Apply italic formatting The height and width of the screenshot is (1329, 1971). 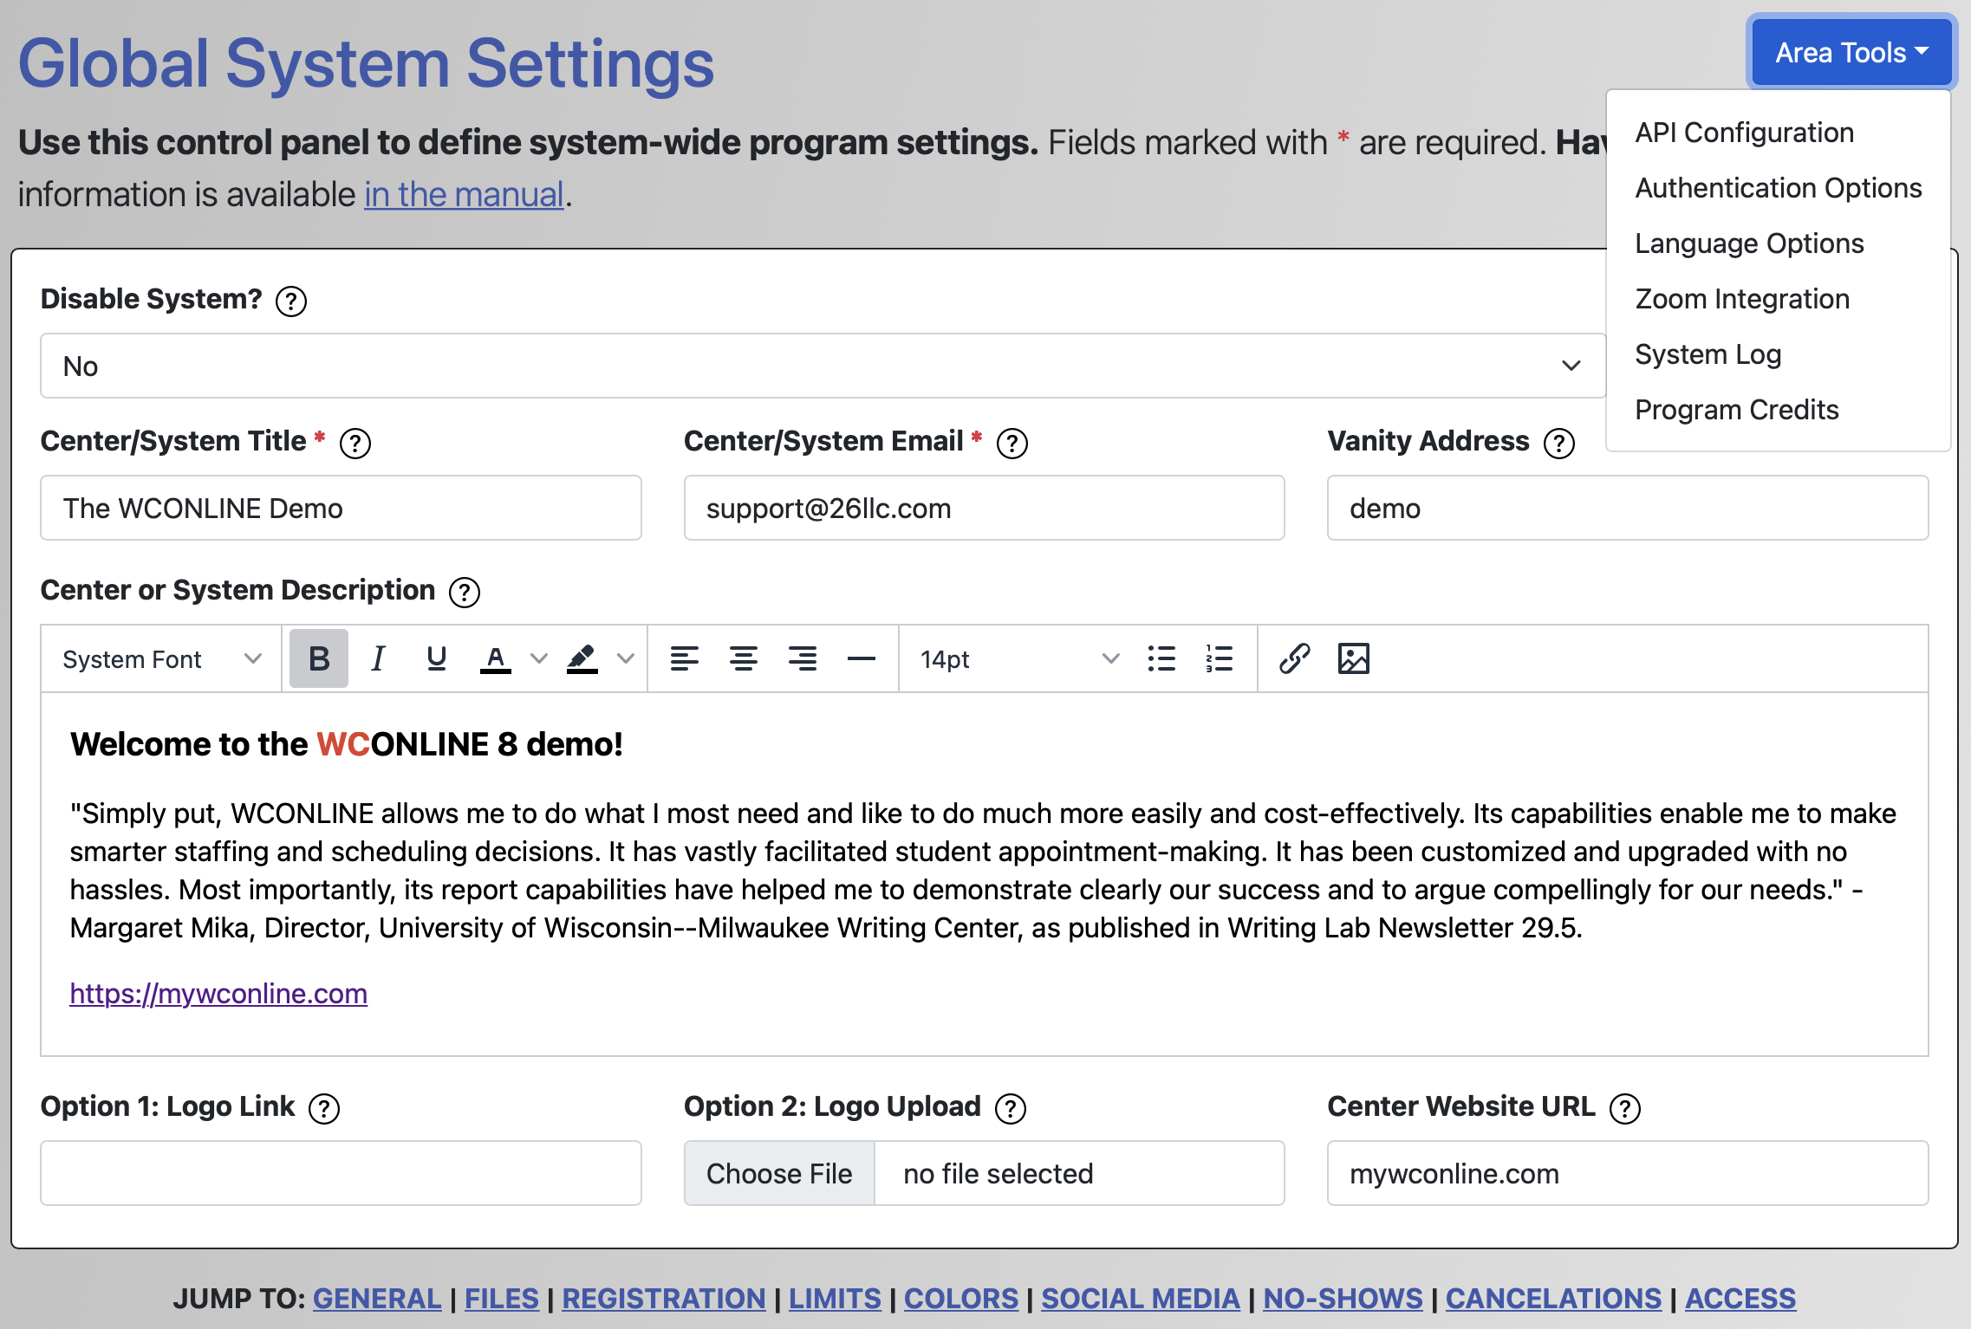(x=377, y=658)
